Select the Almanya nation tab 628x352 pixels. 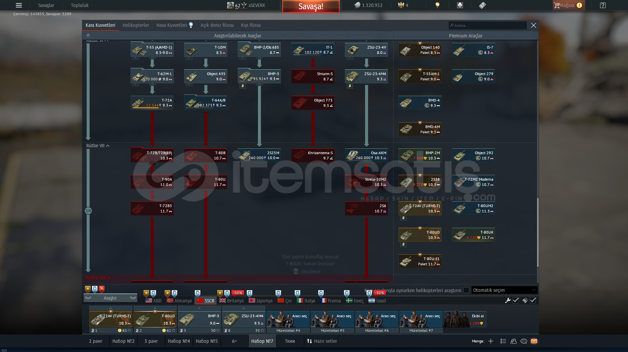click(179, 301)
